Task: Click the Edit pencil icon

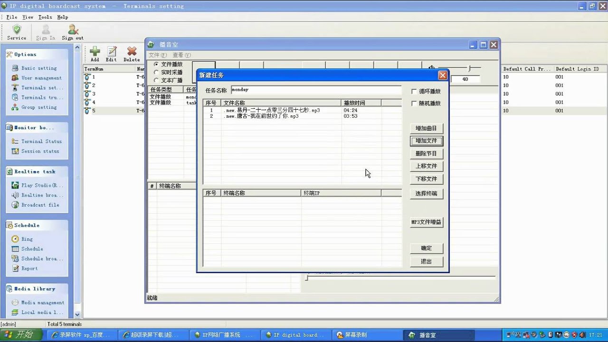Action: point(112,51)
